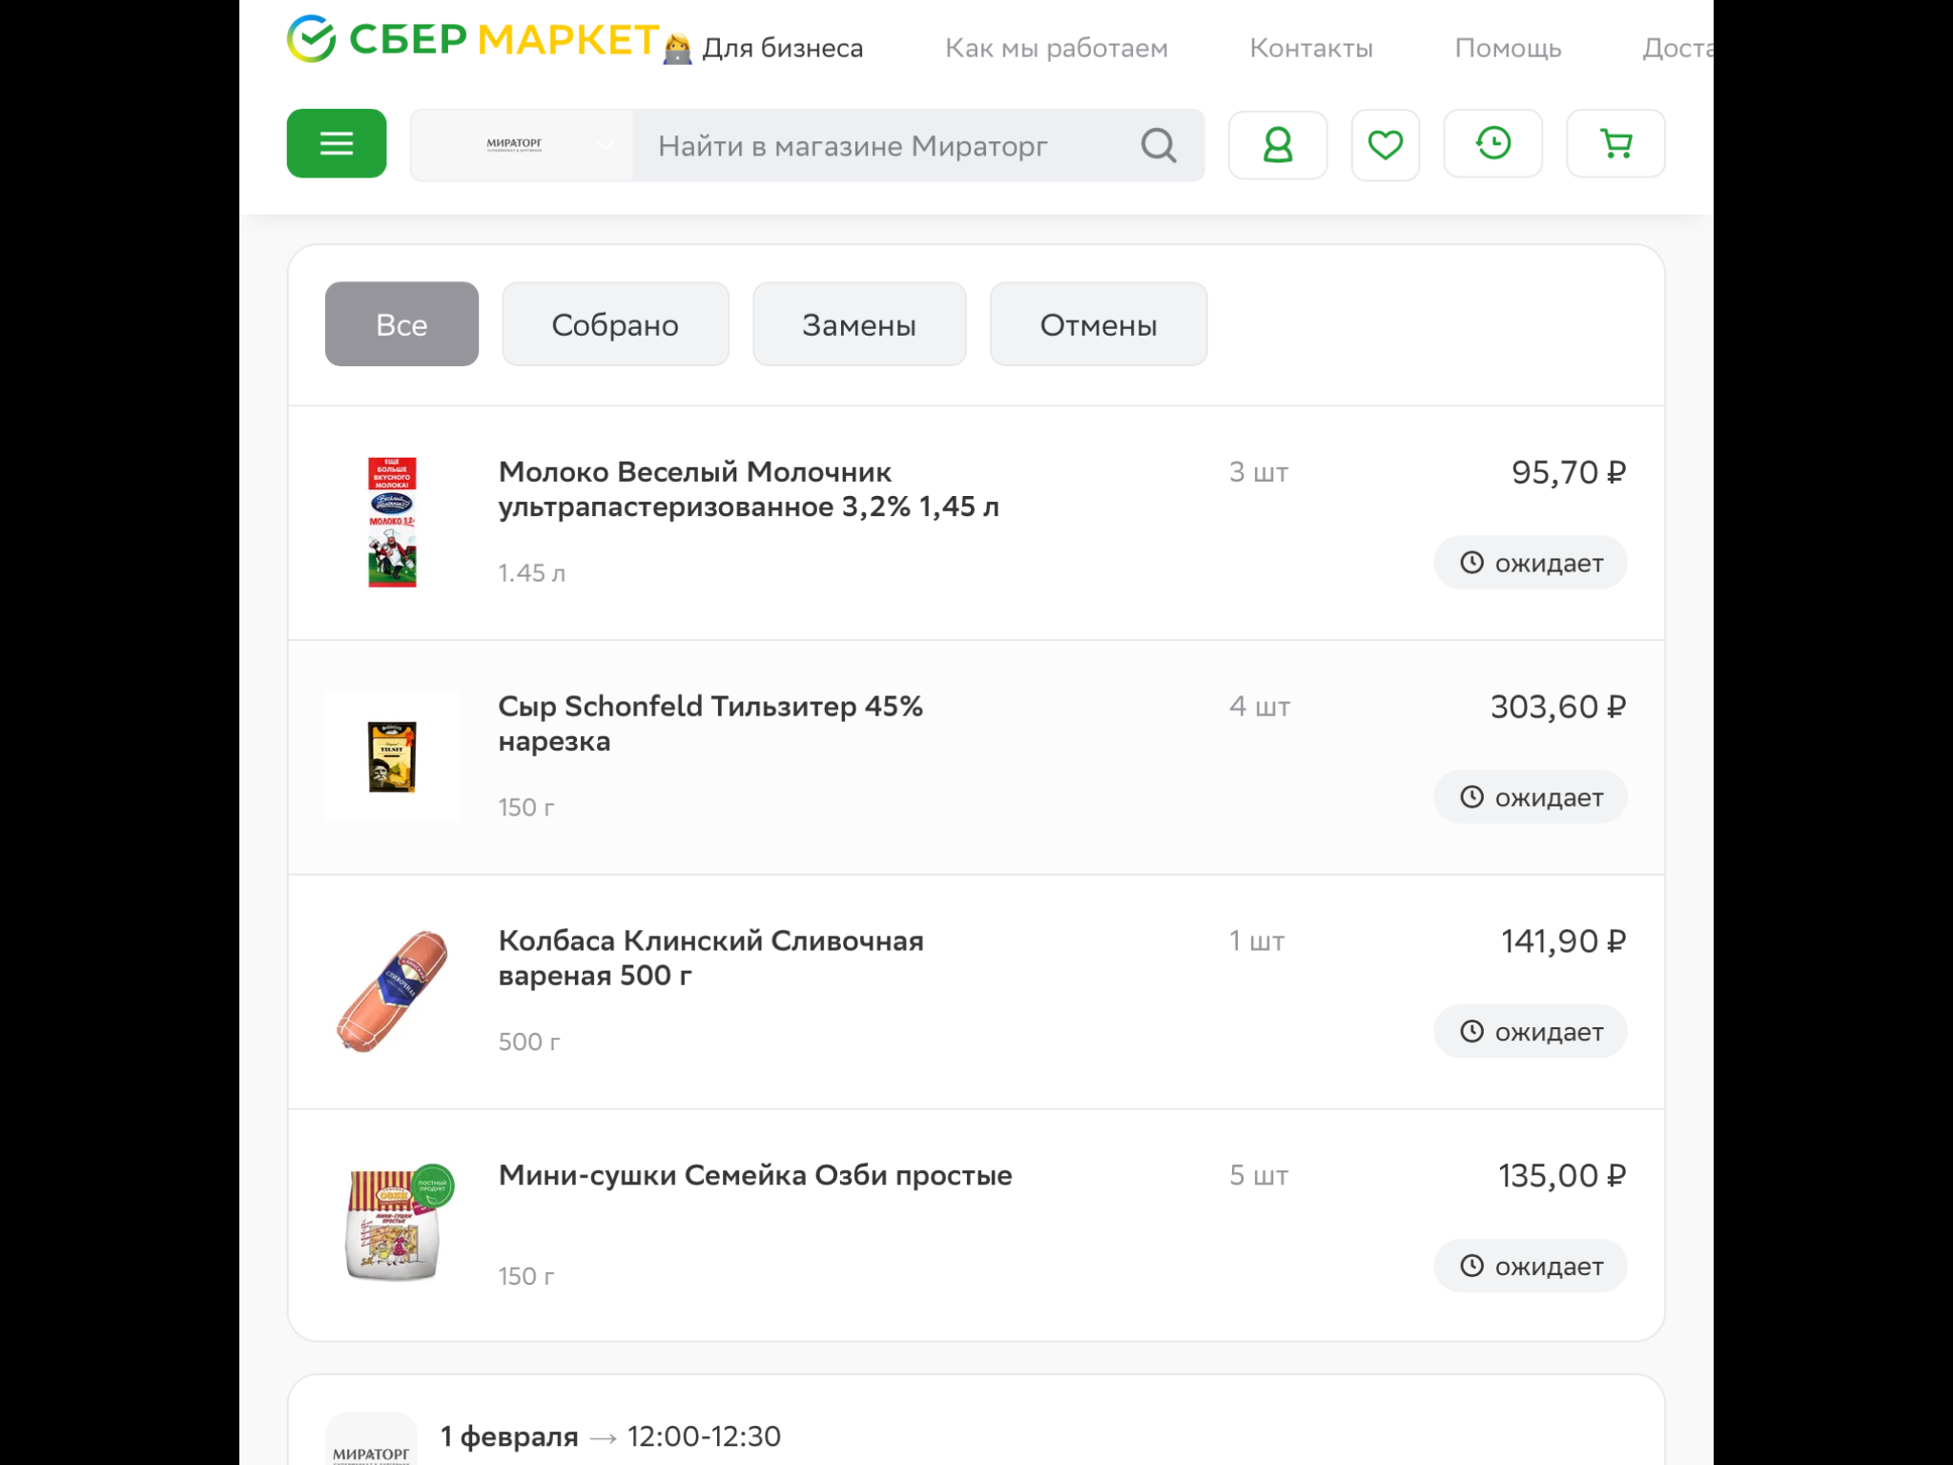1953x1465 pixels.
Task: Click the price '303,60 ₽'
Action: [1558, 707]
